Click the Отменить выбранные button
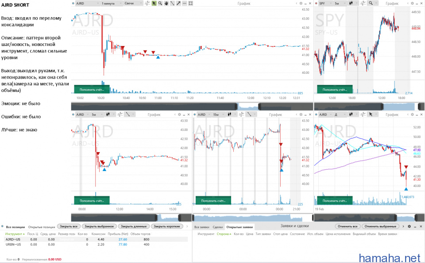 [x=380, y=226]
